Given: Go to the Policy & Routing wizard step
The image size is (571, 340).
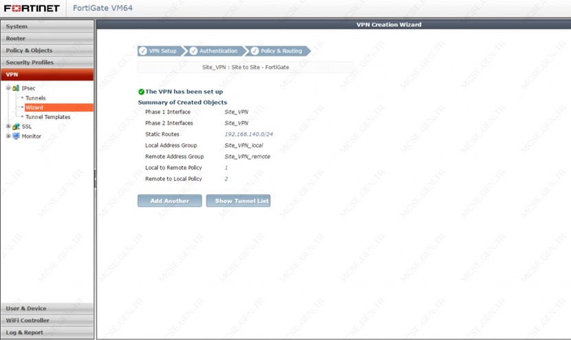Looking at the screenshot, I should coord(280,51).
